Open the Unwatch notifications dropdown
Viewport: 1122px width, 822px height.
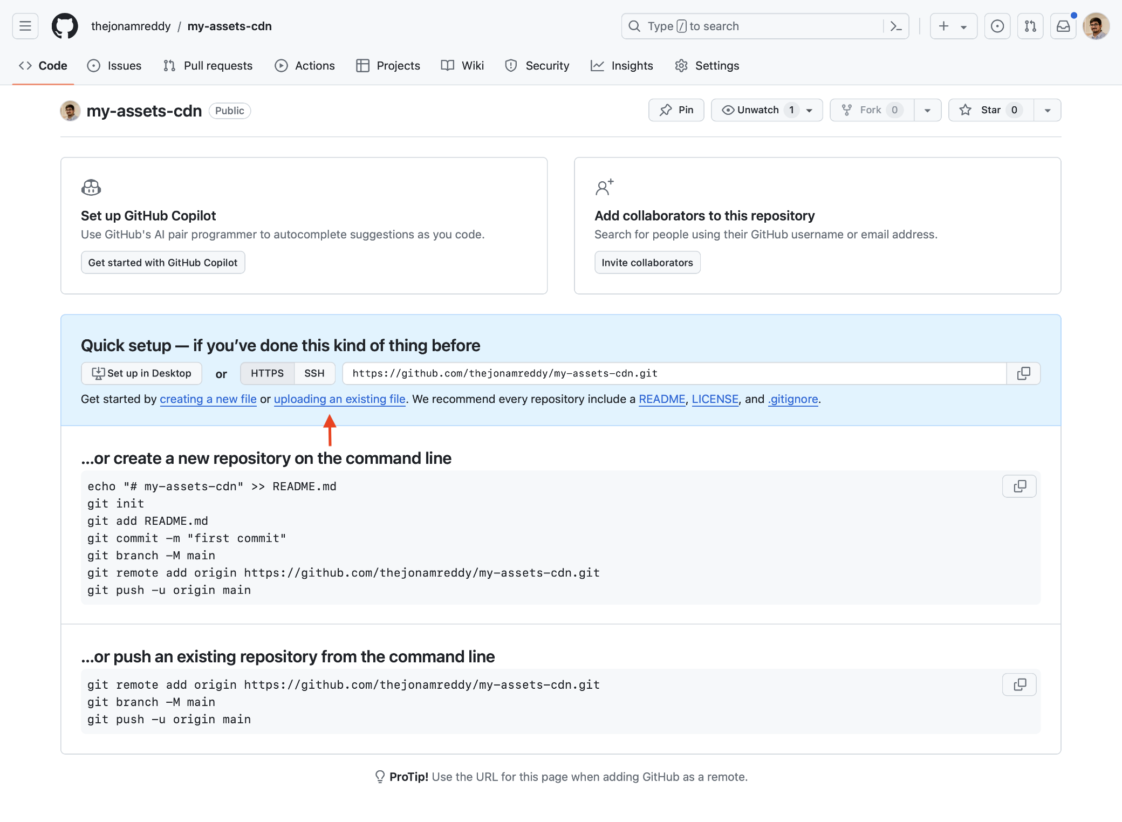767,110
